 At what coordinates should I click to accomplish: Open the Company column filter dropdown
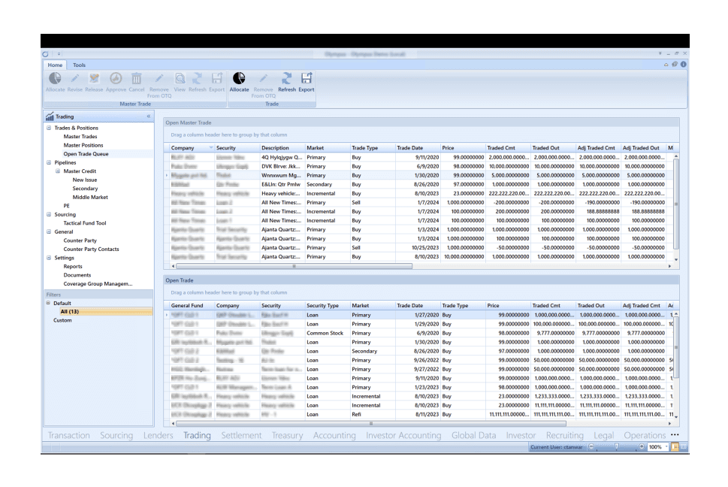[211, 147]
